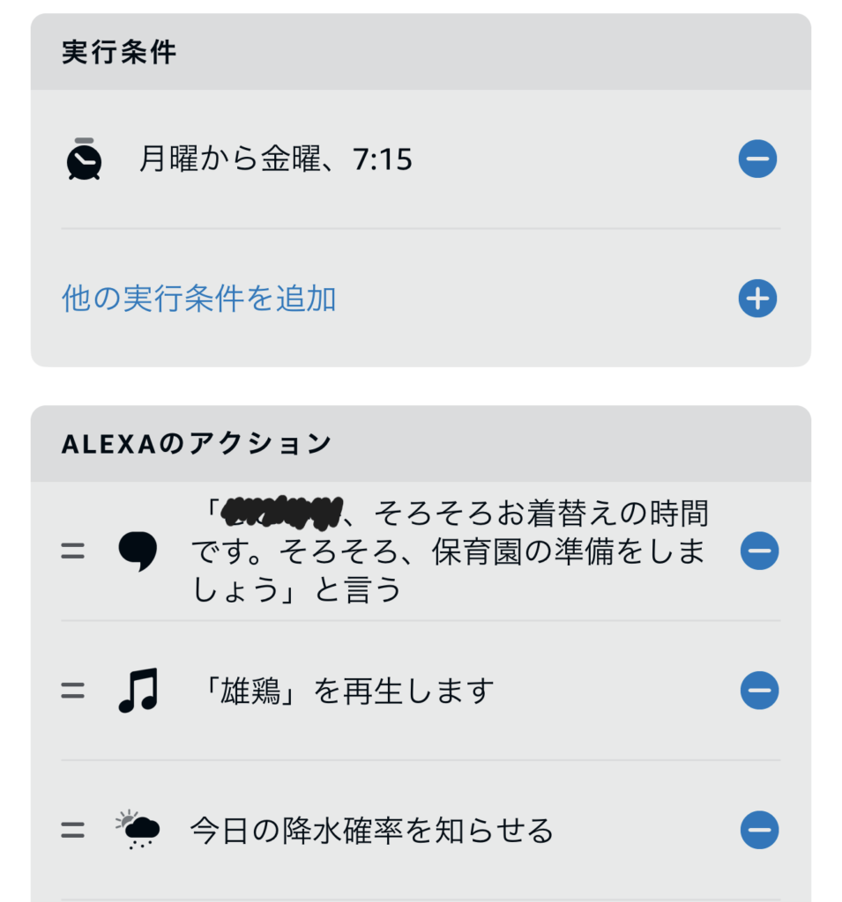The image size is (842, 902).
Task: Click 他の実行条件を追加 link
Action: pyautogui.click(x=199, y=299)
